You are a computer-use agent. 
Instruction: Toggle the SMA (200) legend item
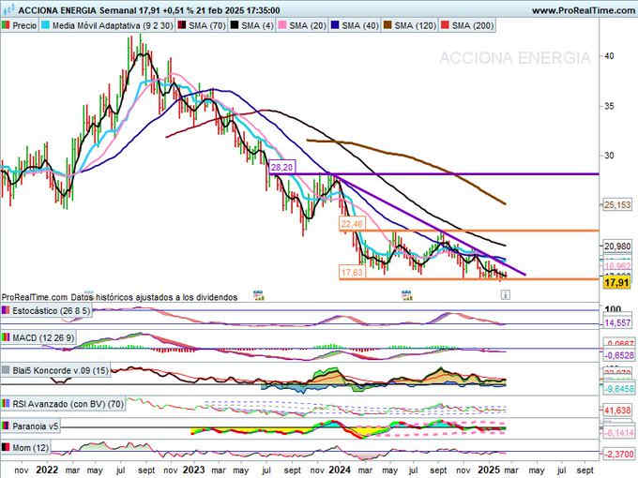(467, 25)
